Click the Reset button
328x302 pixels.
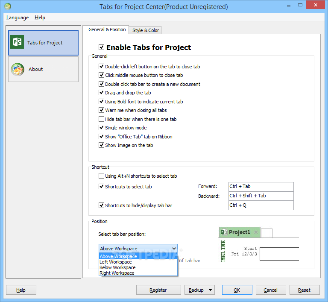pos(305,290)
